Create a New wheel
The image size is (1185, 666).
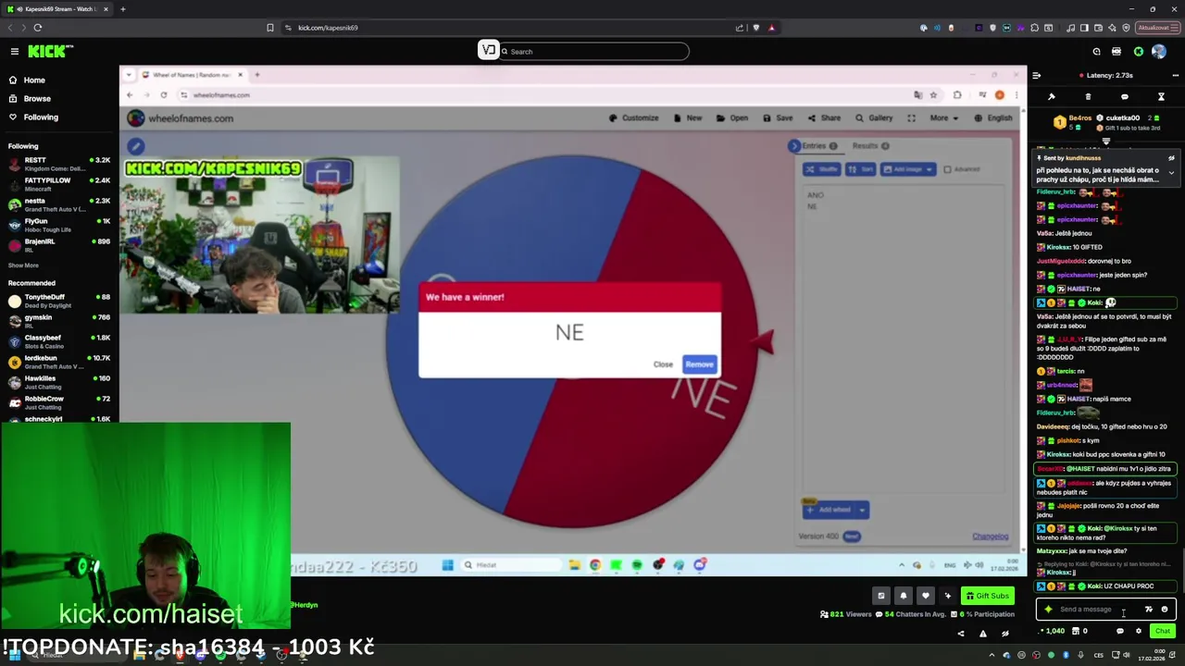pos(688,118)
